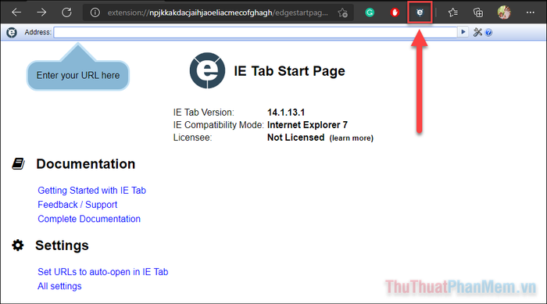547x304 pixels.
Task: Click the Settings gear icon
Action: click(18, 245)
